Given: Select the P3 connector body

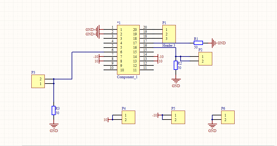Looking at the screenshot, I should [x=38, y=81].
